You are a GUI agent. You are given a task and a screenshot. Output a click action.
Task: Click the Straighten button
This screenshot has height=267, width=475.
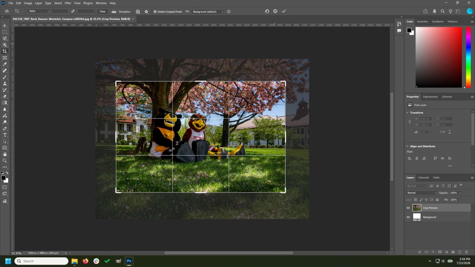(121, 12)
